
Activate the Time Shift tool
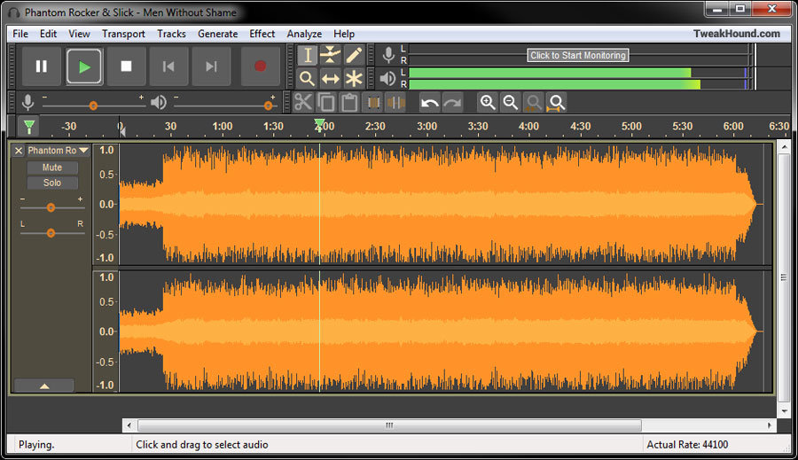coord(331,78)
